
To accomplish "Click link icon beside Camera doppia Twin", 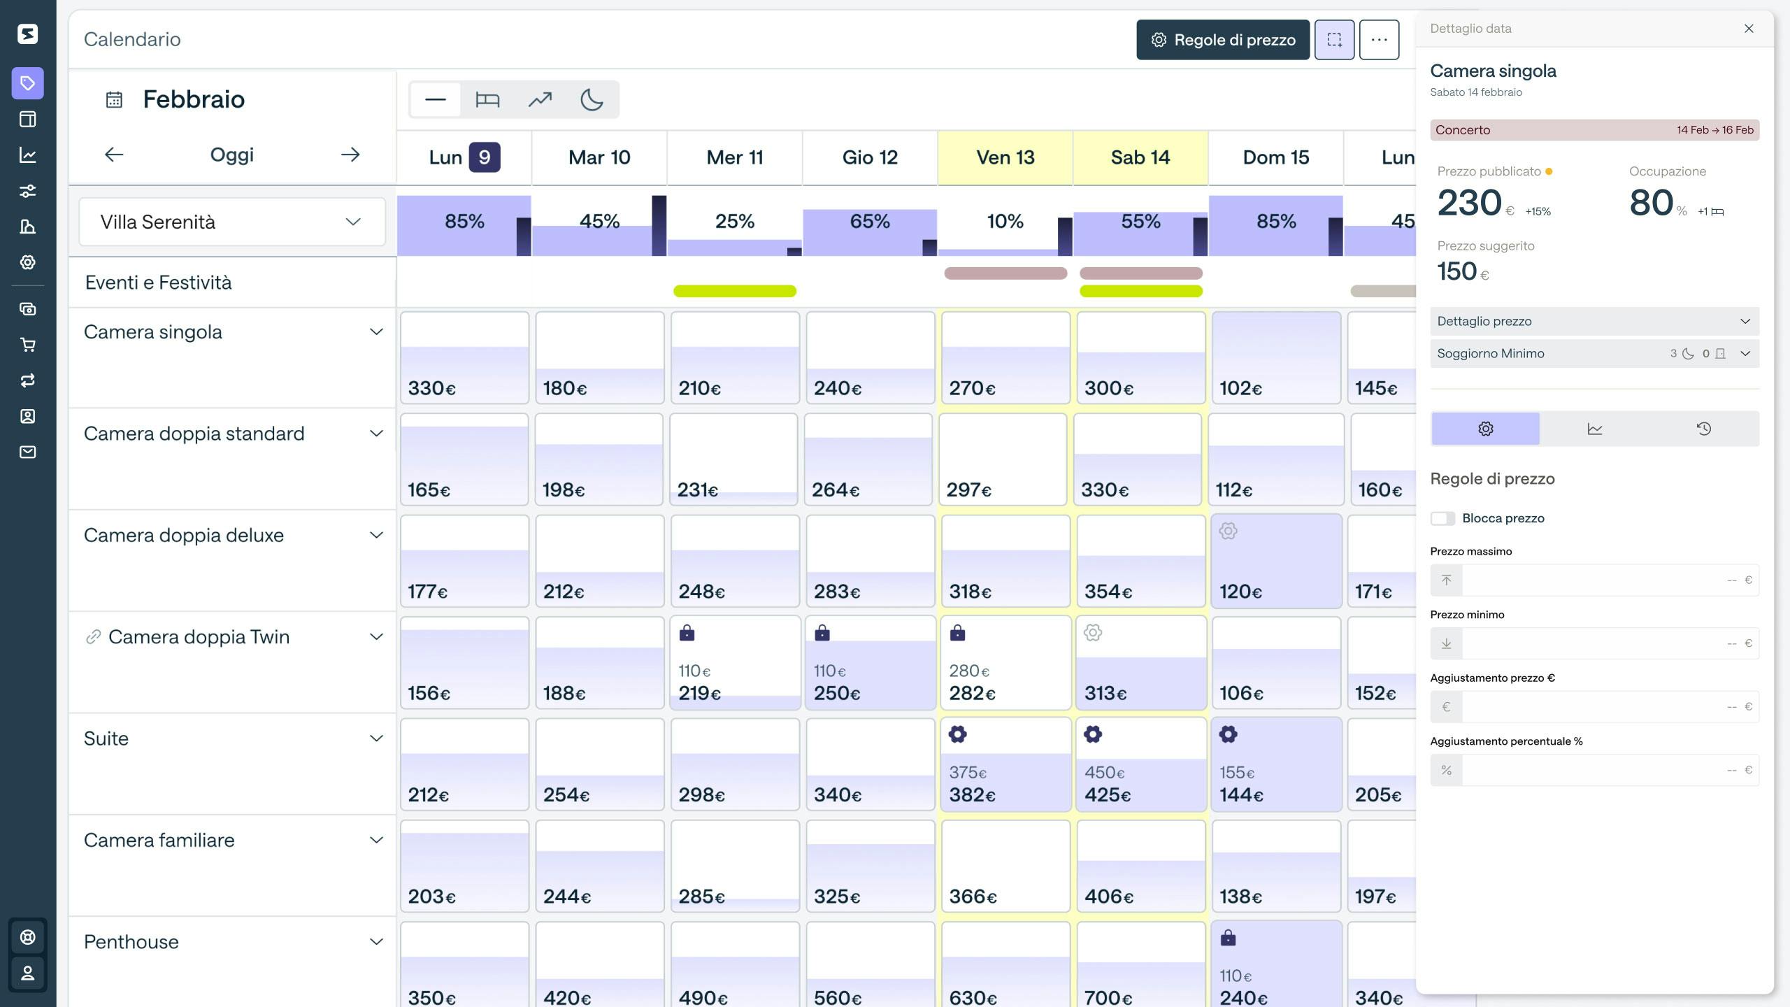I will tap(93, 637).
